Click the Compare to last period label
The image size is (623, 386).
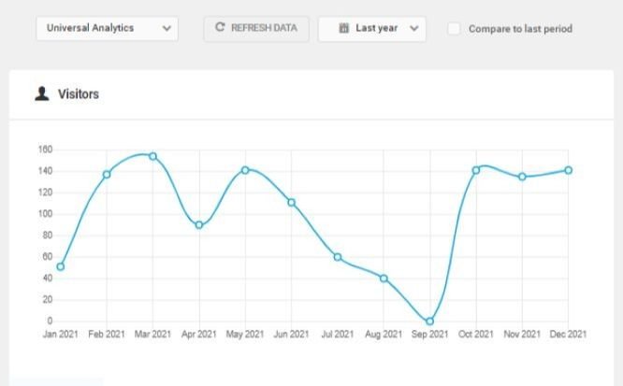pos(520,29)
